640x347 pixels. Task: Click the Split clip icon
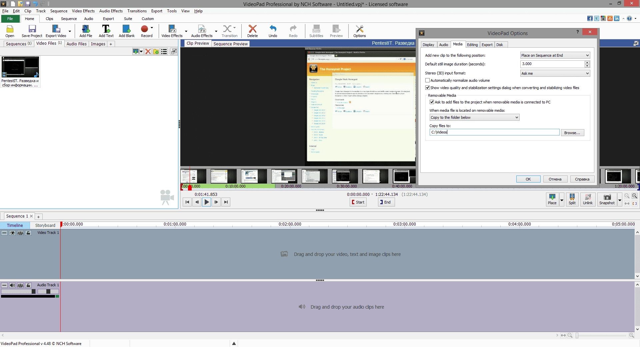572,199
